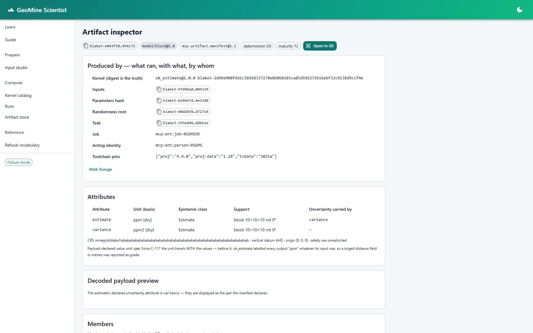Viewport: 533px width, 333px height.
Task: Open the Artifact store
Action: (17, 117)
